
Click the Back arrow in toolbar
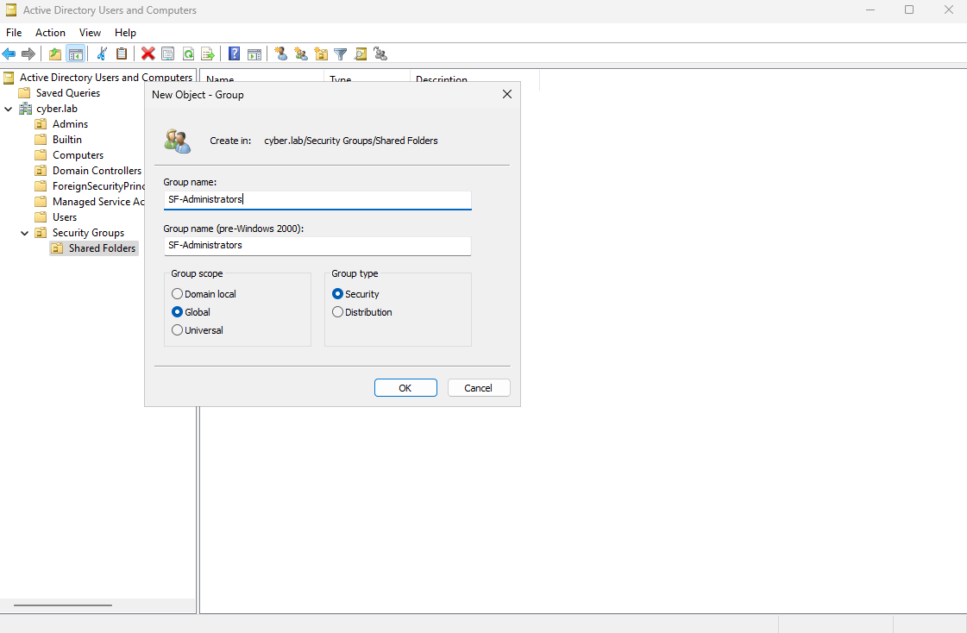pos(9,53)
